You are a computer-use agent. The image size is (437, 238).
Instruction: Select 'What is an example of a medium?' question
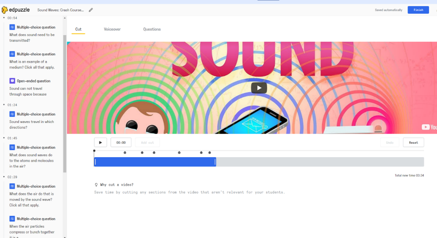(32, 65)
